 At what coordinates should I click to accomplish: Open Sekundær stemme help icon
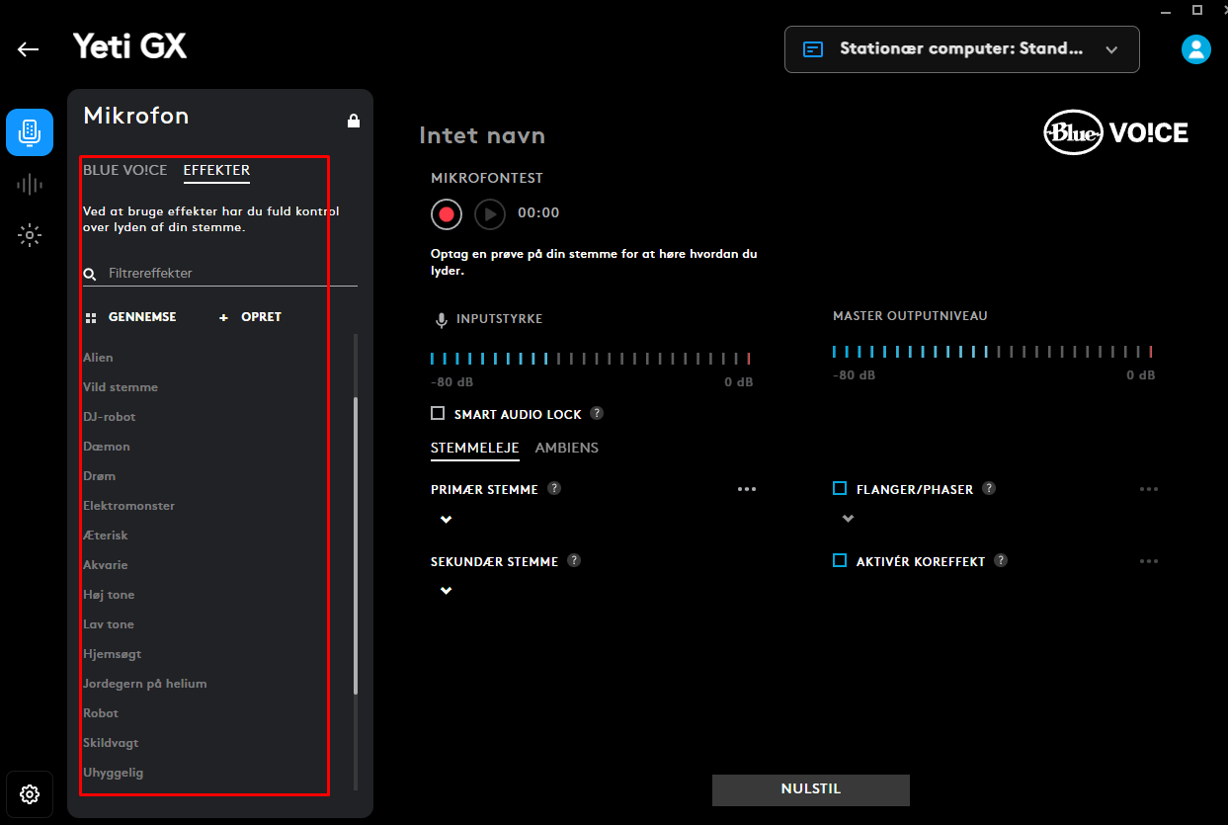point(574,560)
